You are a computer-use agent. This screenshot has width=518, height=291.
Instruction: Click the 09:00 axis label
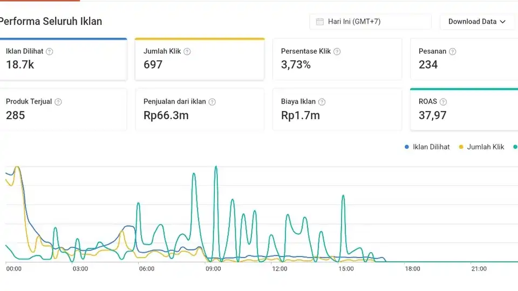click(x=213, y=269)
